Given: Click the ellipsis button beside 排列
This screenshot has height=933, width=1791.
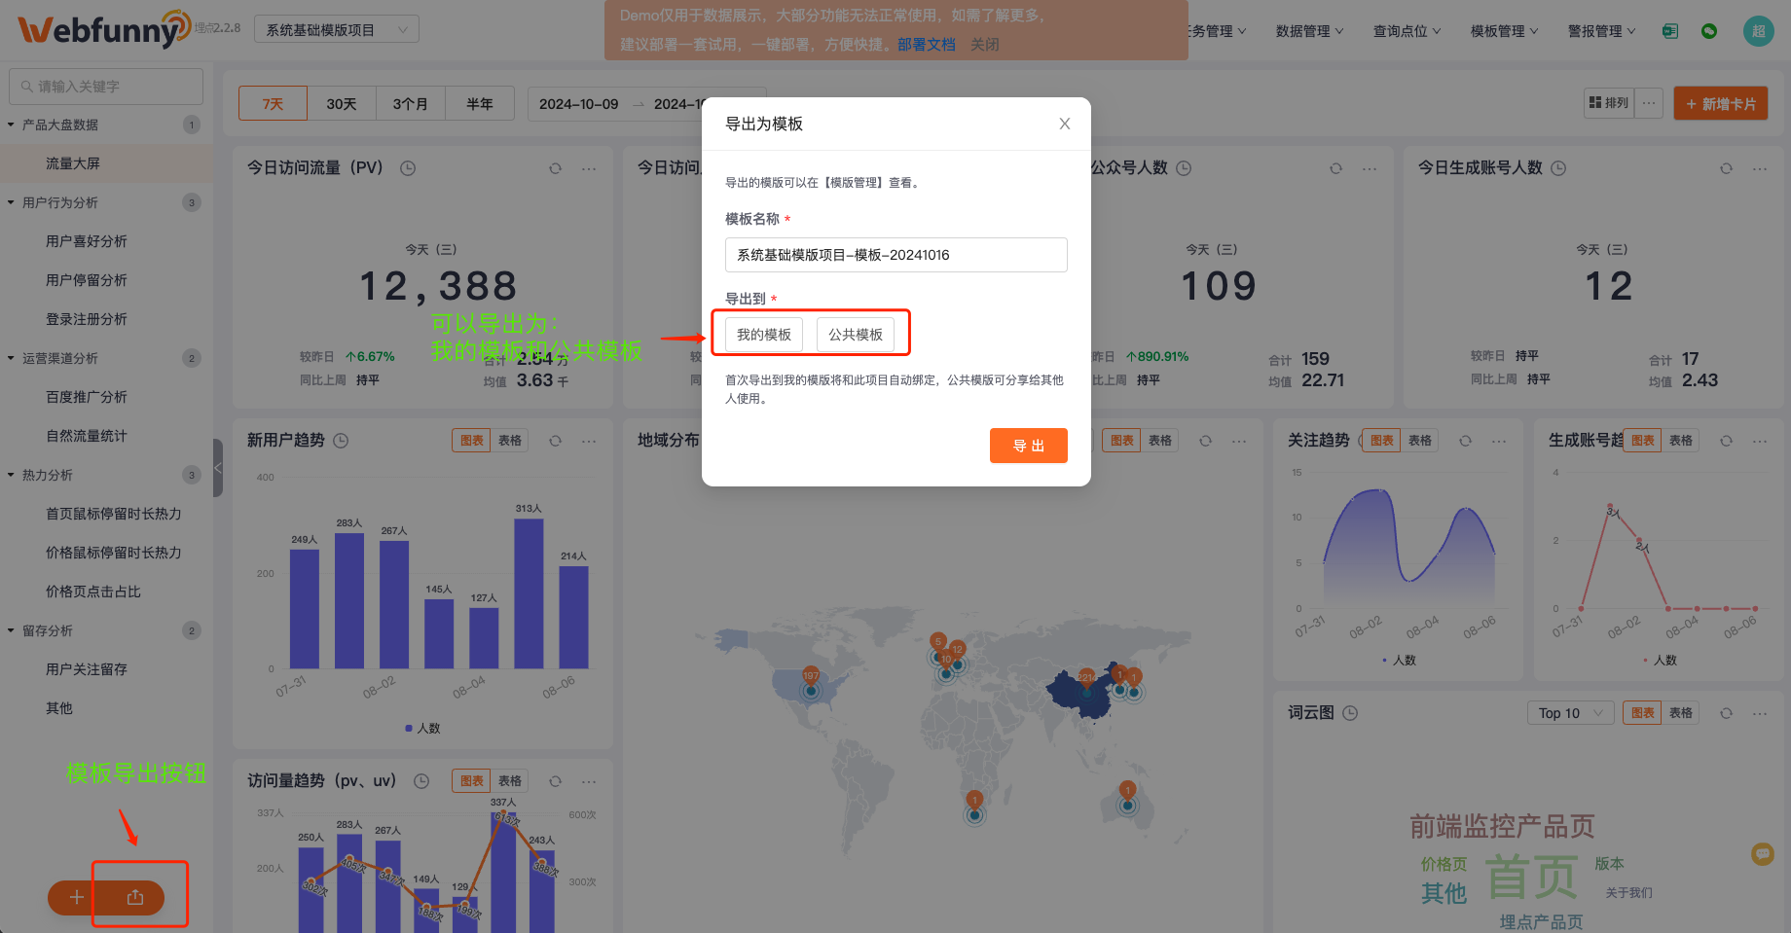Looking at the screenshot, I should coord(1648,103).
